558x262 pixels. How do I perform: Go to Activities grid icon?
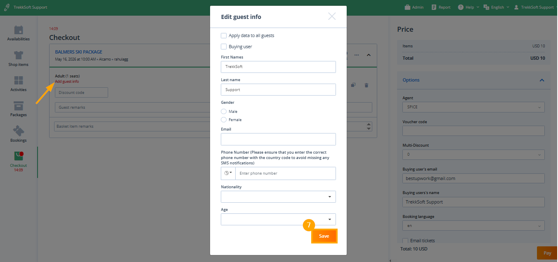click(18, 81)
